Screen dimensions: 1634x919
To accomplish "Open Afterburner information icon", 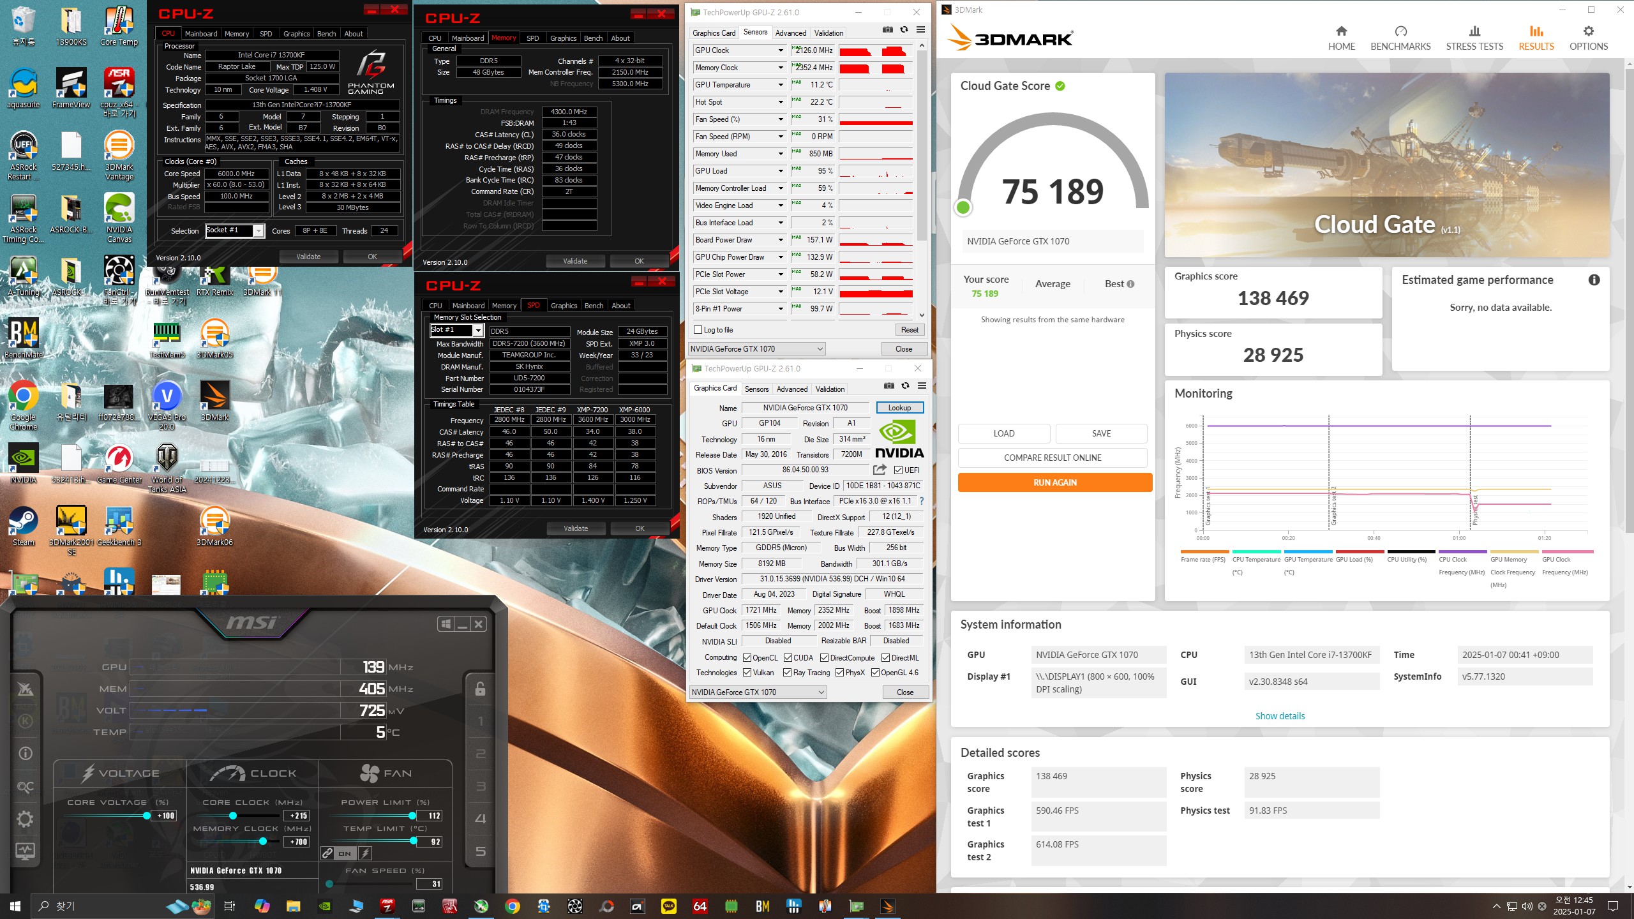I will 25,754.
